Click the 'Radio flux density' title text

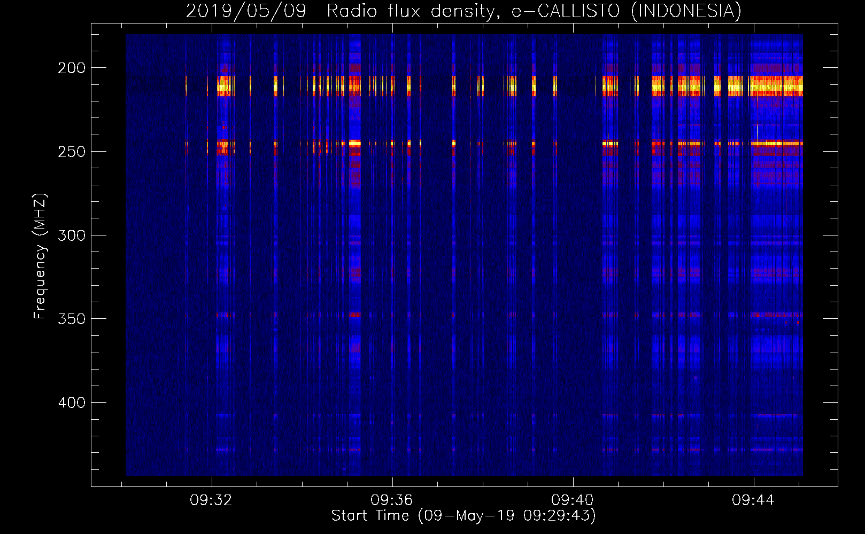414,11
